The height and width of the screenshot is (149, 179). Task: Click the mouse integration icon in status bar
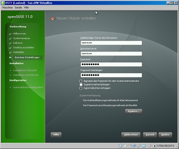point(150,146)
